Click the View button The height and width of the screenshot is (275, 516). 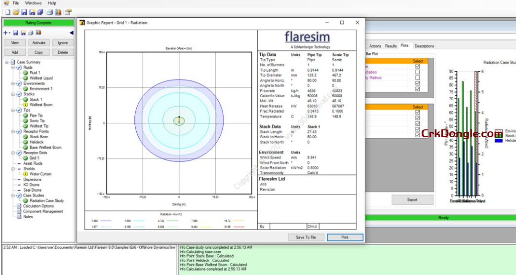15,43
